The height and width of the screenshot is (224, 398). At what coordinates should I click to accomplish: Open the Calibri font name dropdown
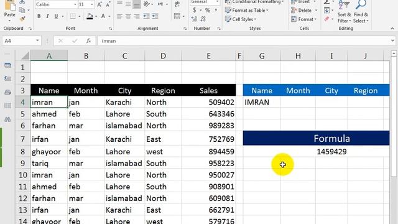pyautogui.click(x=75, y=4)
